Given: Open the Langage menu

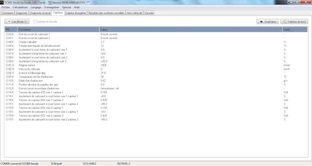Looking at the screenshot, I should pyautogui.click(x=36, y=7).
